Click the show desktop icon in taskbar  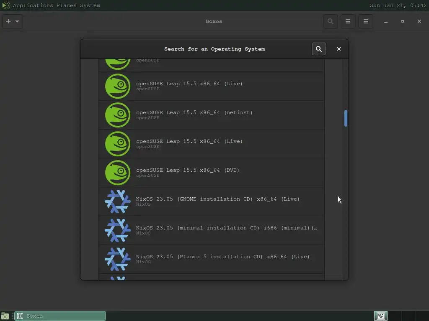[x=5, y=316]
